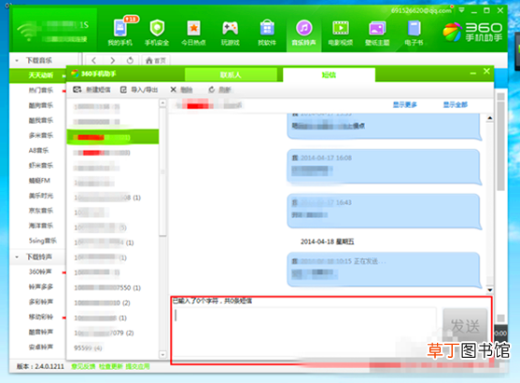Click the conversation list scroll up arrow
This screenshot has width=520, height=383.
tap(162, 103)
